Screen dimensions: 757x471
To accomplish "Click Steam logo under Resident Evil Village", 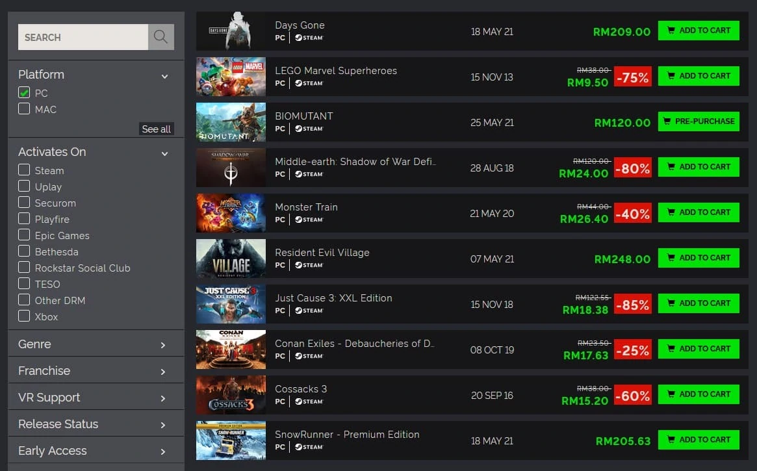I will click(x=309, y=265).
